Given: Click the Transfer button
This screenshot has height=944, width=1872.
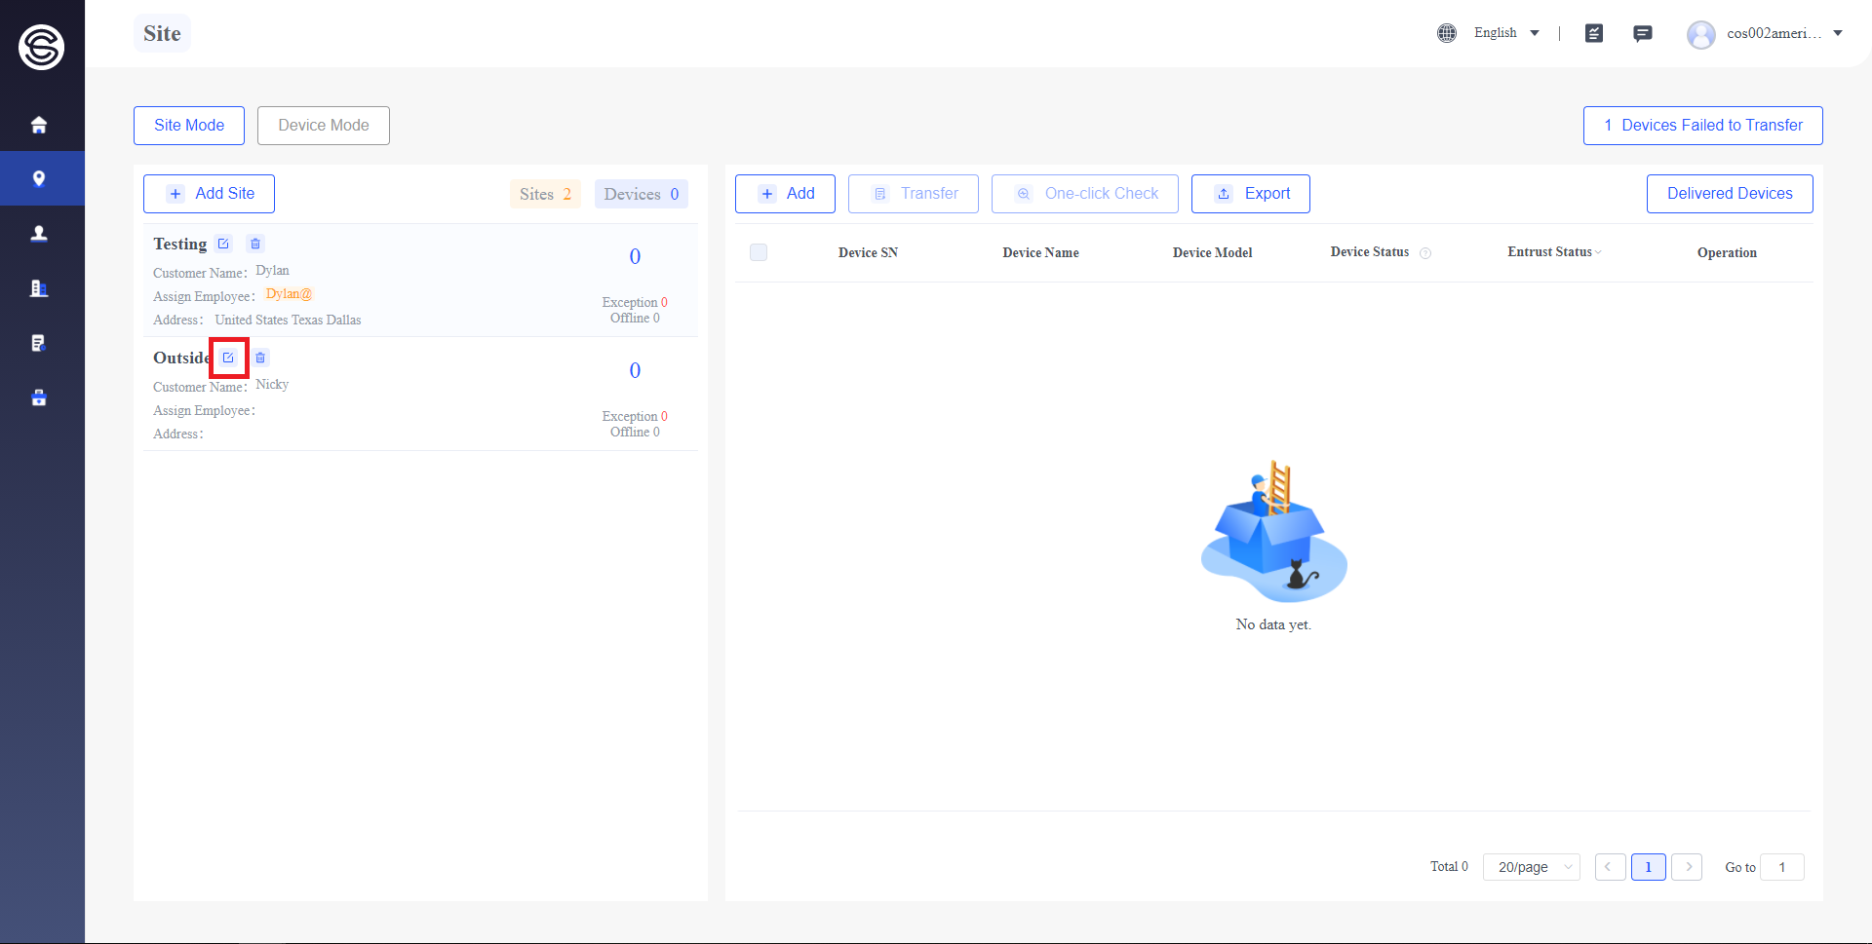Looking at the screenshot, I should 914,194.
